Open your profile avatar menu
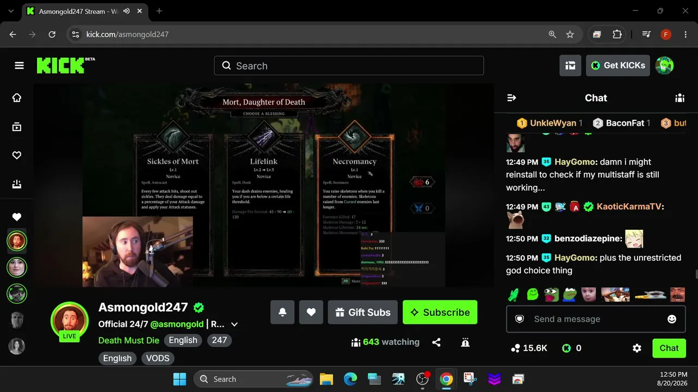Screen dimensions: 698x392 (x=664, y=65)
